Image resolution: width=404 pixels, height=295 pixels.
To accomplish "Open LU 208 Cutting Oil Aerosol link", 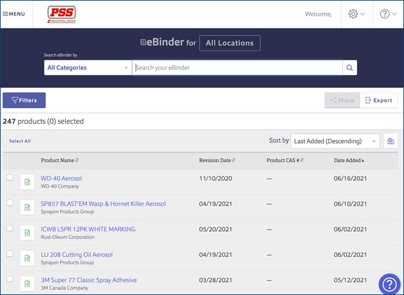I will (77, 254).
